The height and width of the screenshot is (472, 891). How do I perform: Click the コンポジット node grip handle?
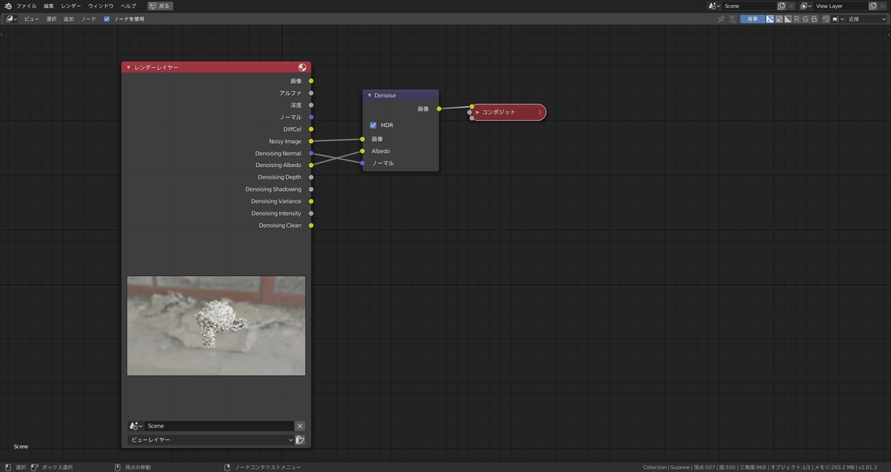coord(540,112)
